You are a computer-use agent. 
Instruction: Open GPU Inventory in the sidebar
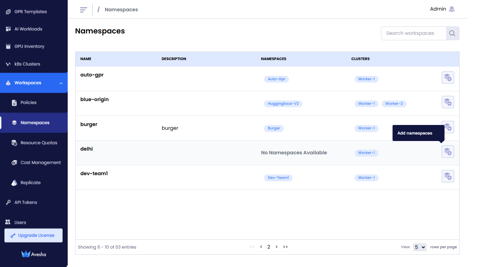(x=29, y=46)
